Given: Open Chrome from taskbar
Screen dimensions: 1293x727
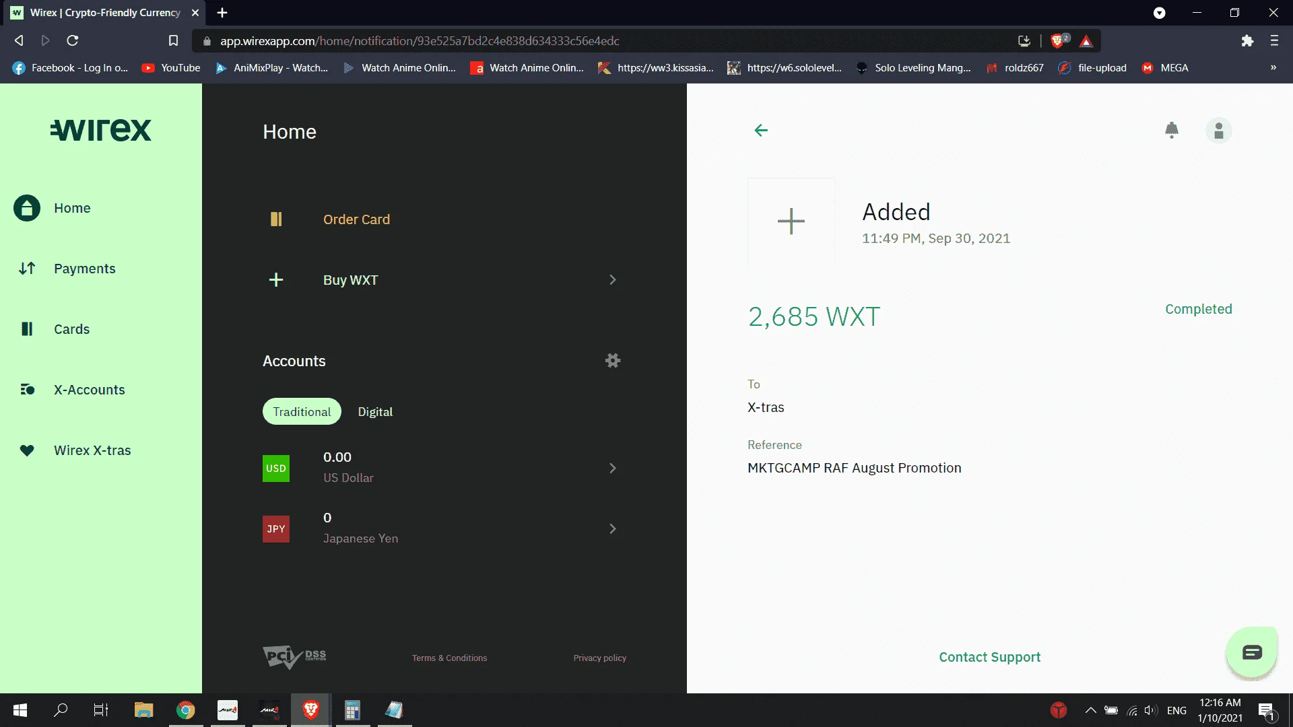Looking at the screenshot, I should [186, 710].
